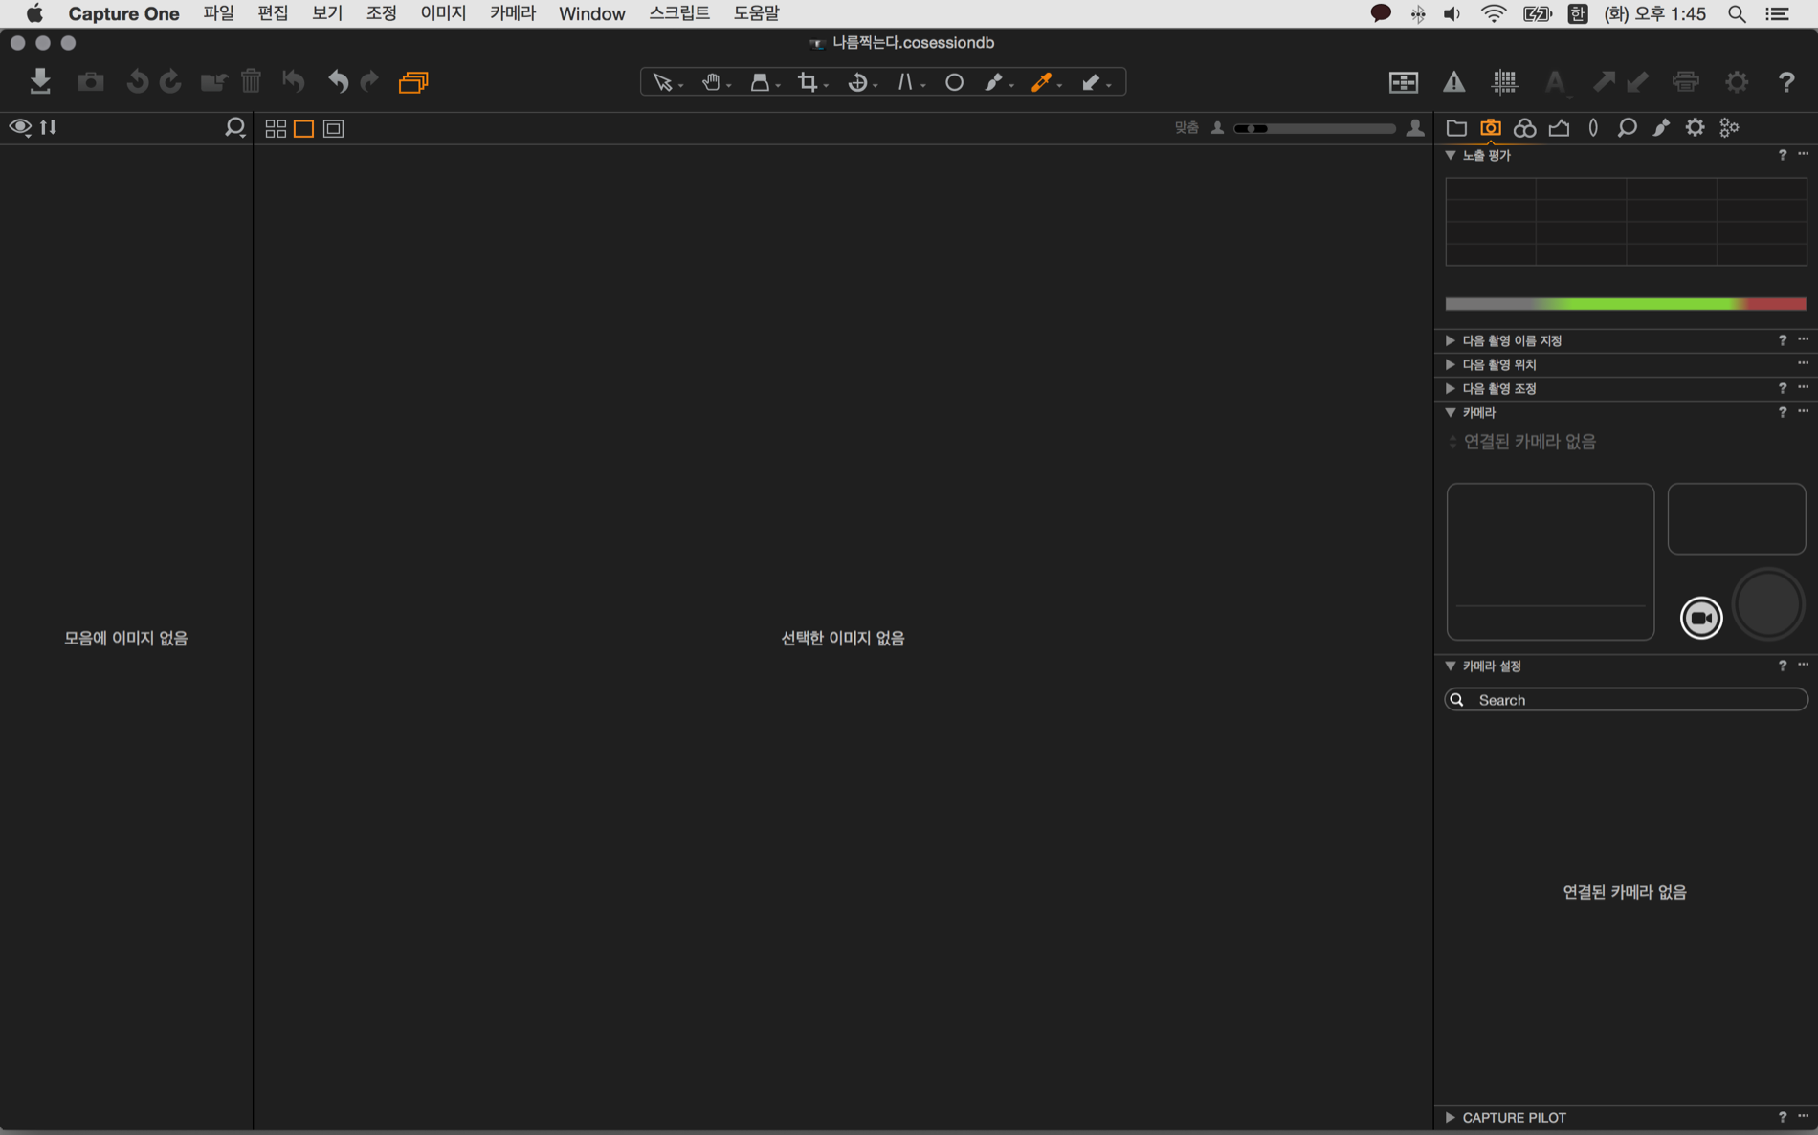Toggle the viewer eye icon
The height and width of the screenshot is (1135, 1818).
click(x=20, y=127)
